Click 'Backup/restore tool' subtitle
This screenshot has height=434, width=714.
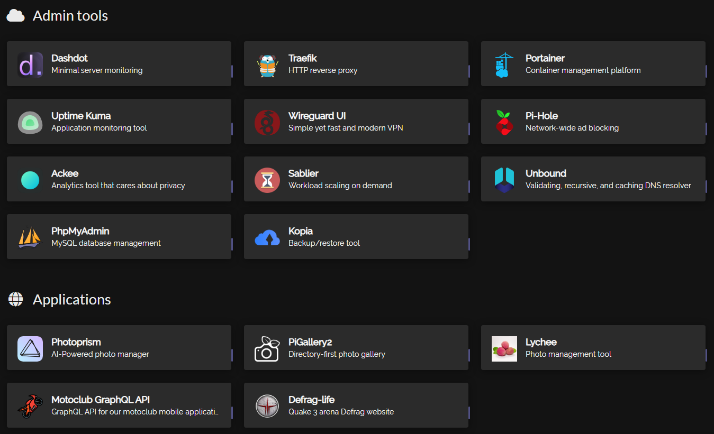(x=324, y=243)
